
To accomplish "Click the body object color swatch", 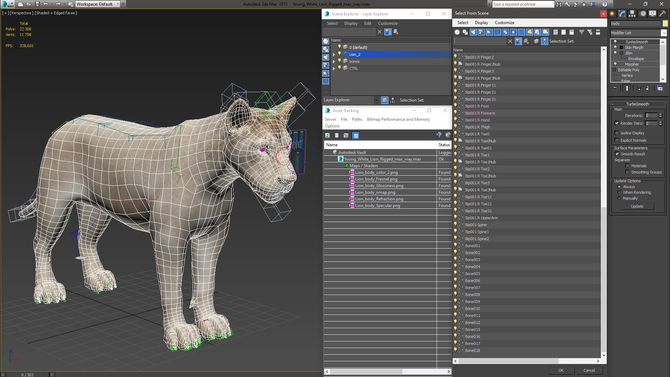I will [x=665, y=23].
